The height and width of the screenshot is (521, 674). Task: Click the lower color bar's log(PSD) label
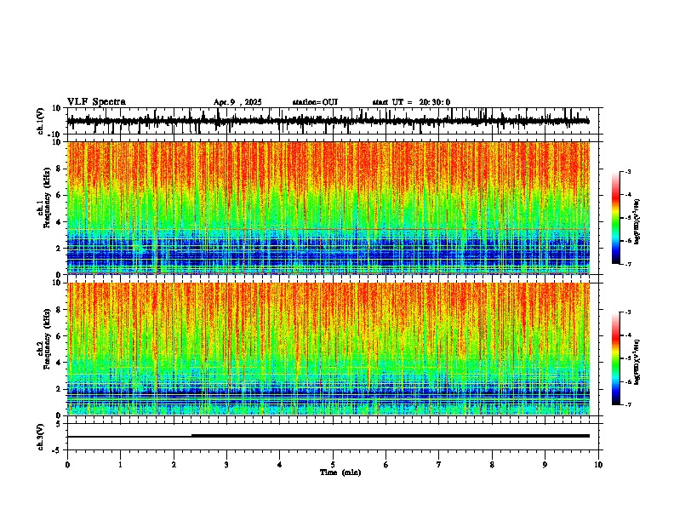[637, 362]
